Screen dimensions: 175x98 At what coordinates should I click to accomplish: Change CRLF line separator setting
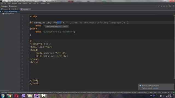(x=159, y=93)
